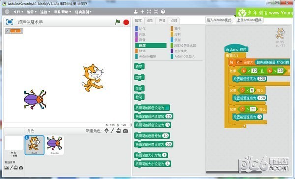The width and height of the screenshot is (295, 179).
Task: Click the value 1 in 将画笔的大小增加 block
Action: (164, 155)
